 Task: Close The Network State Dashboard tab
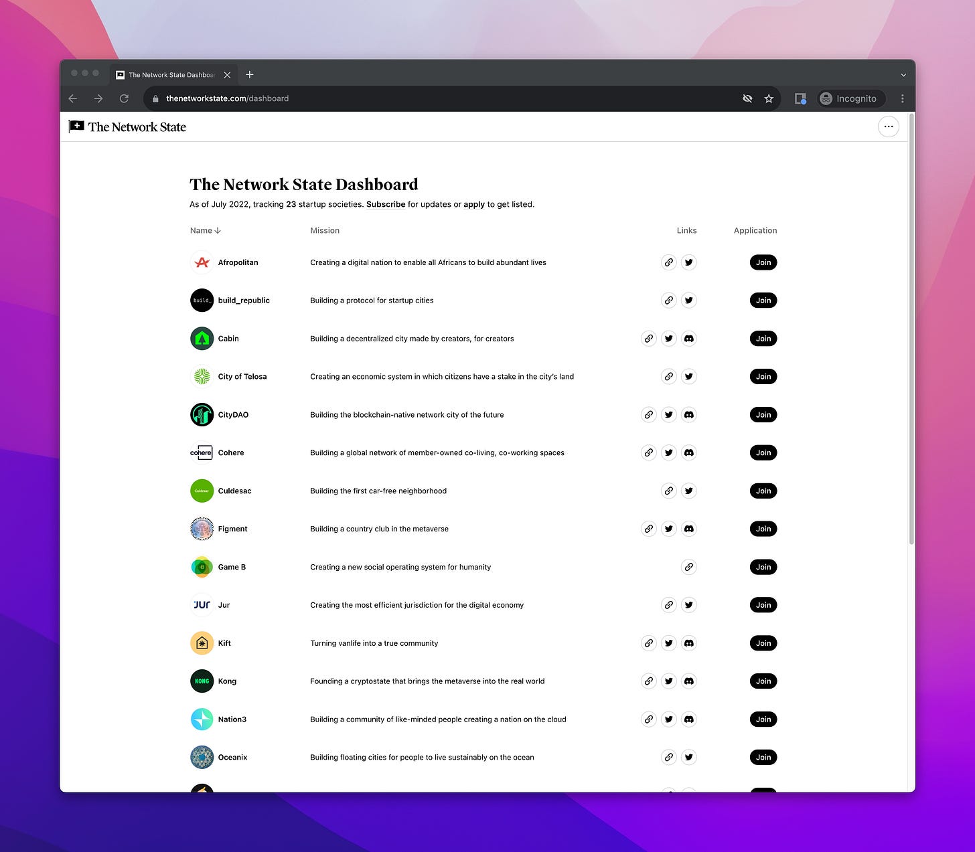click(227, 75)
